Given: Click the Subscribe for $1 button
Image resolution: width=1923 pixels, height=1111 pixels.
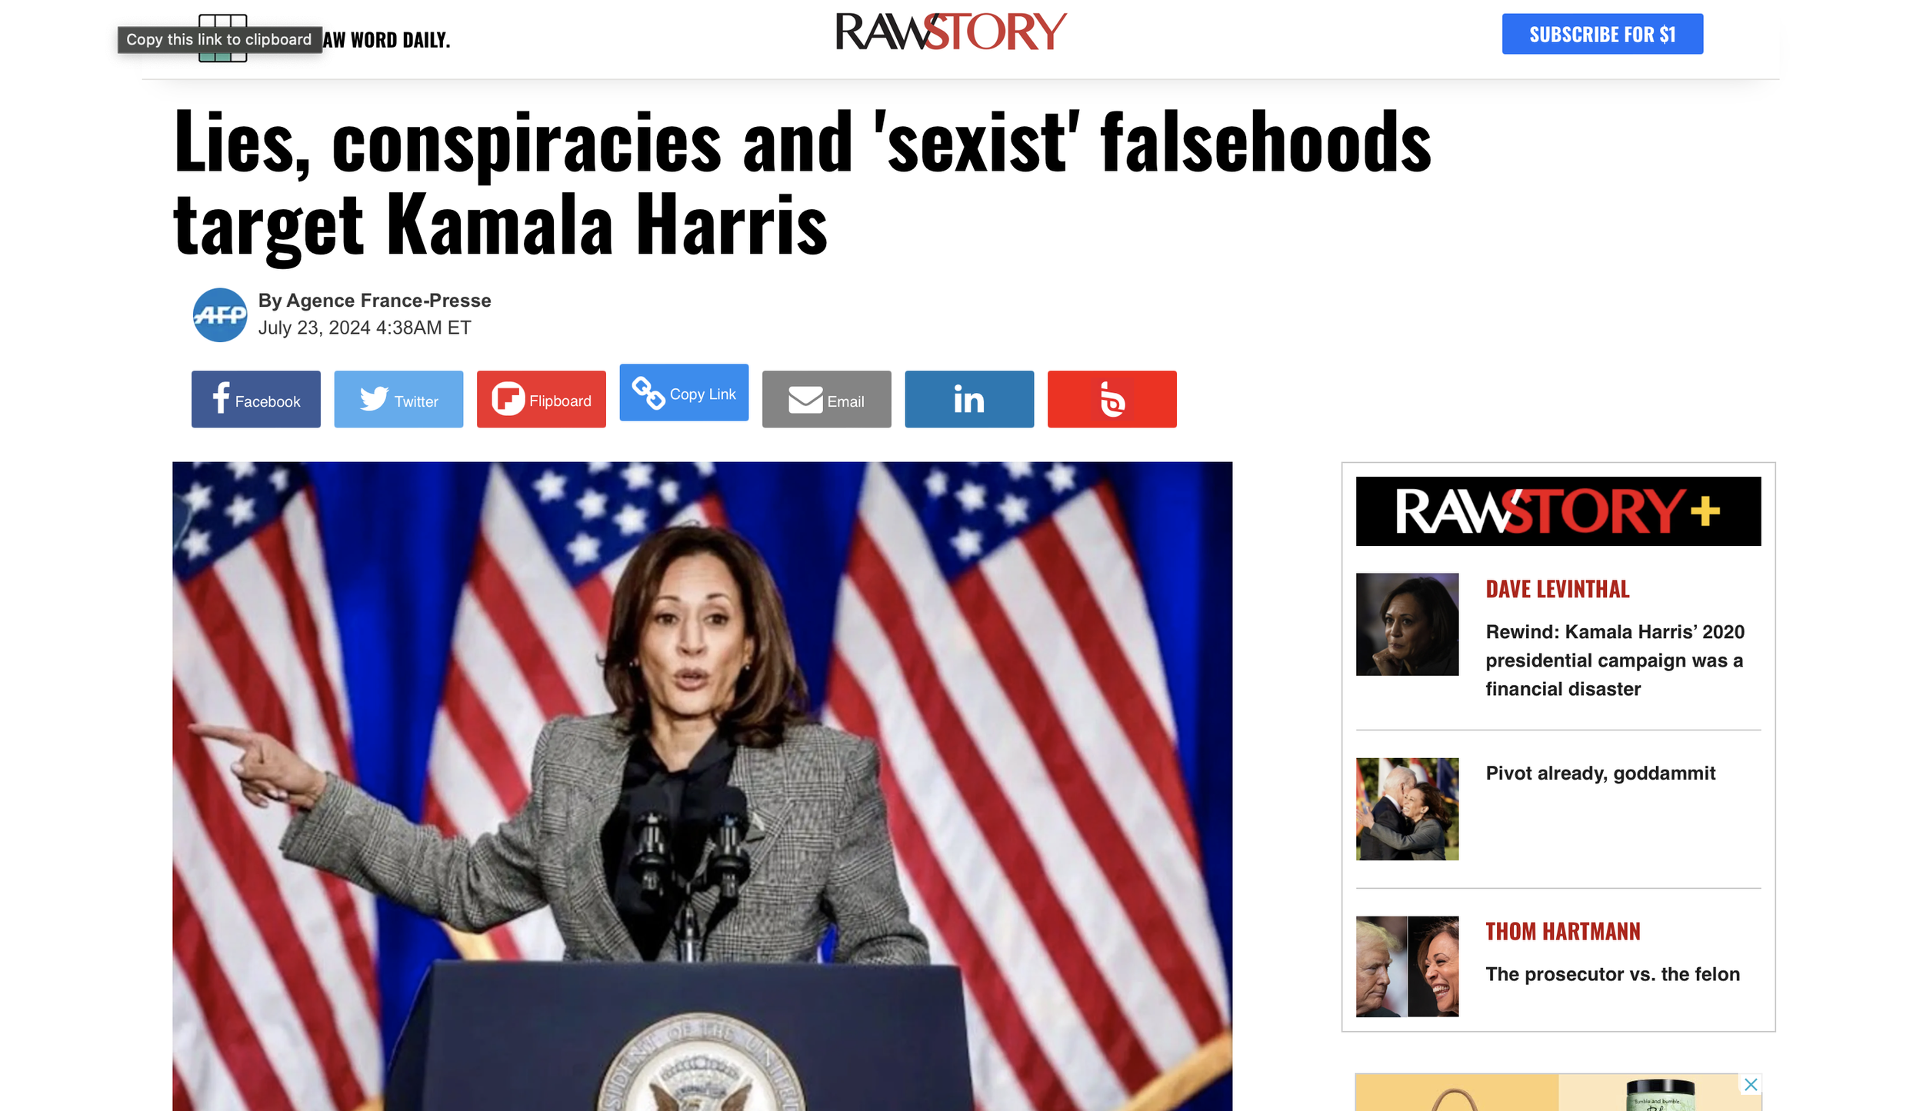Looking at the screenshot, I should (1602, 34).
